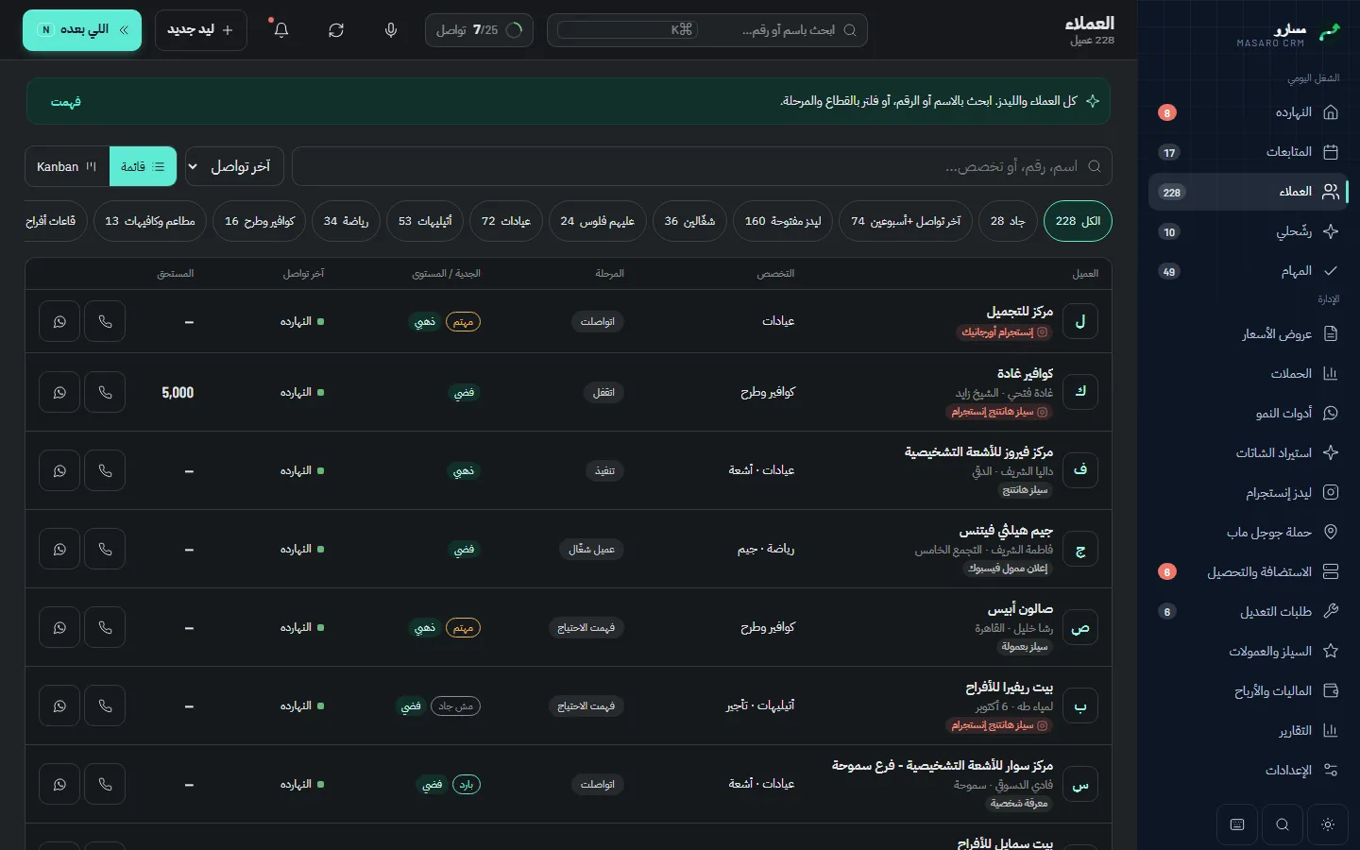Click the refresh sync icon
This screenshot has height=850, width=1360.
[336, 30]
